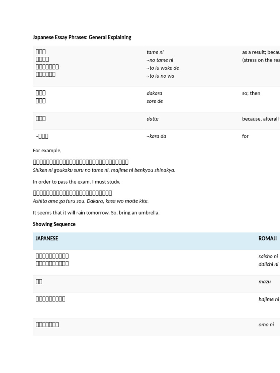Click the romaji cell 'mazu'
Image resolution: width=280 pixels, height=373 pixels.
point(265,282)
